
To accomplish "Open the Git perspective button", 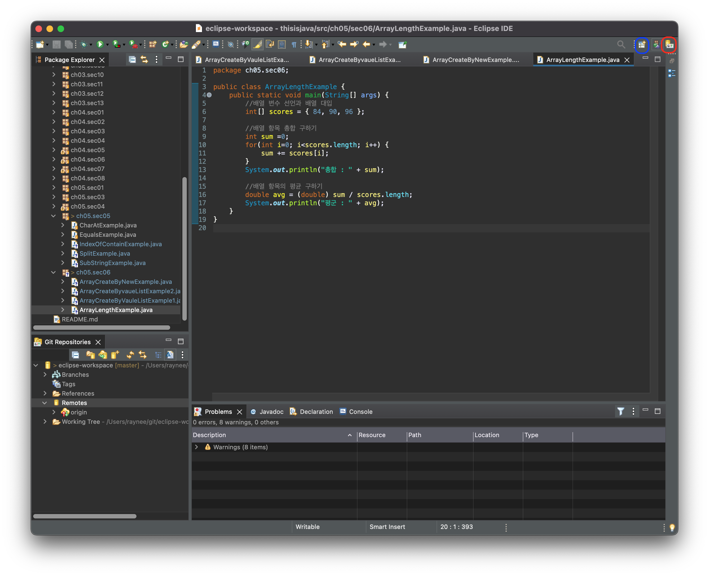I will point(669,44).
